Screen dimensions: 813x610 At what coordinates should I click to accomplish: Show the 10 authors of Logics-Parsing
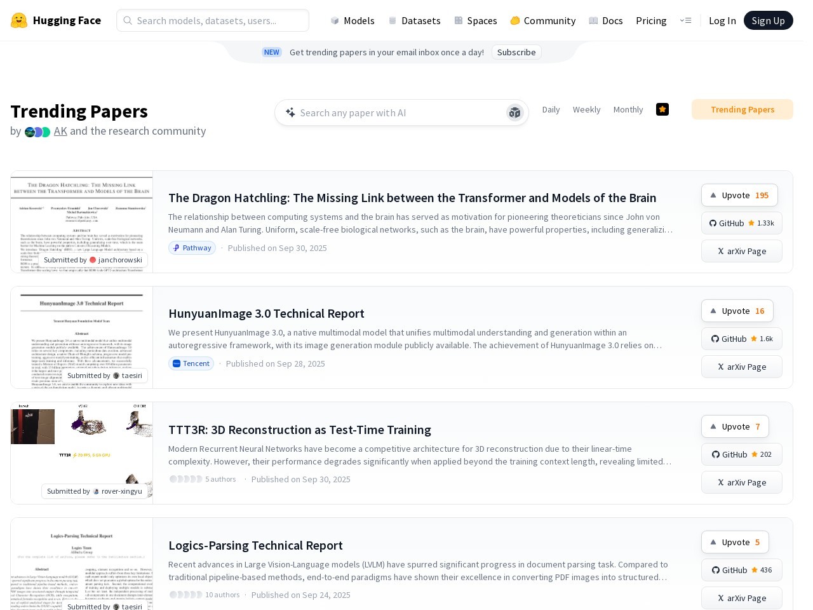tap(205, 595)
